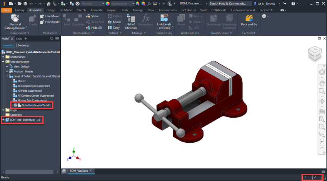Switch browser to Assembly view
The height and width of the screenshot is (181, 327).
coord(8,45)
